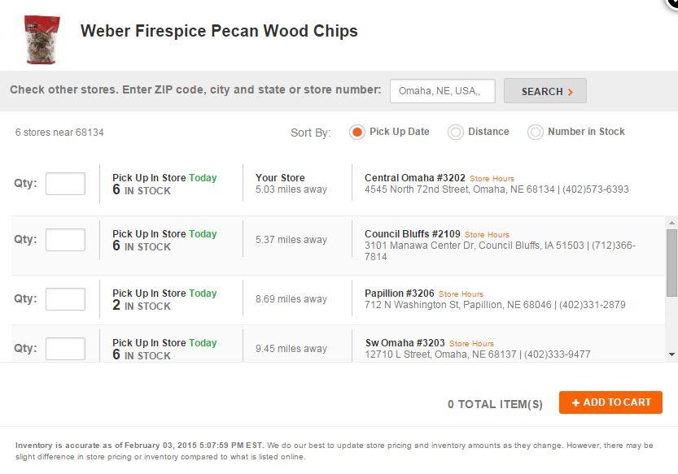Click the Council Bluffs #2109 store name
678x474 pixels.
click(x=412, y=234)
